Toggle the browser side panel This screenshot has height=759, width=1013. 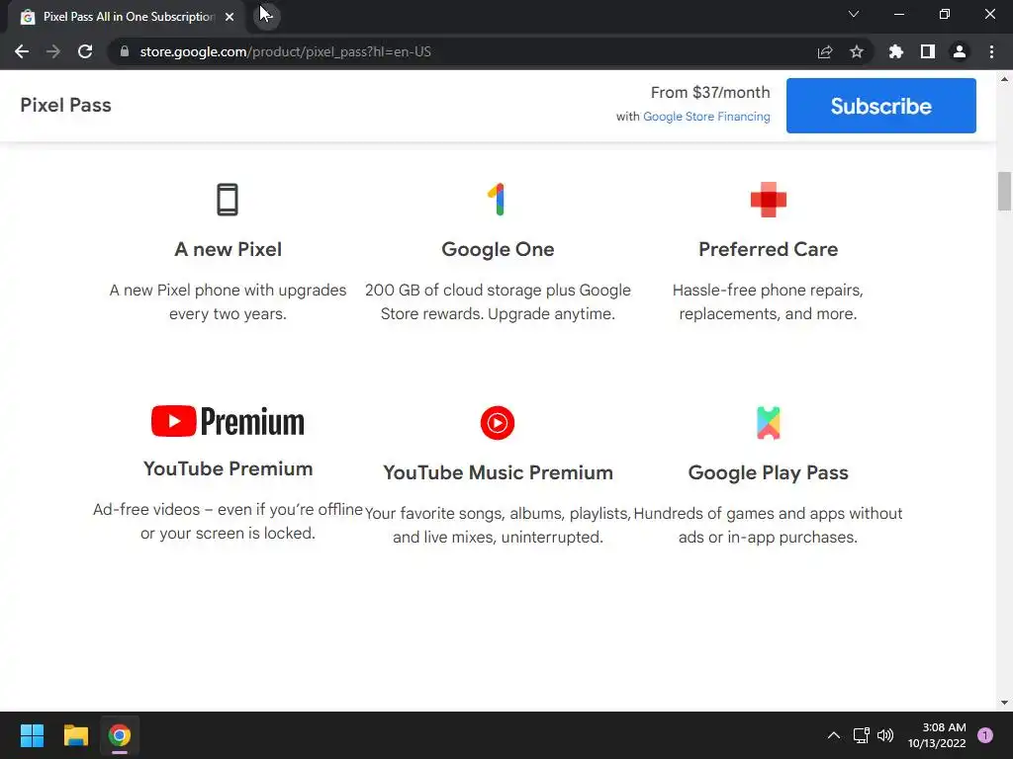928,51
